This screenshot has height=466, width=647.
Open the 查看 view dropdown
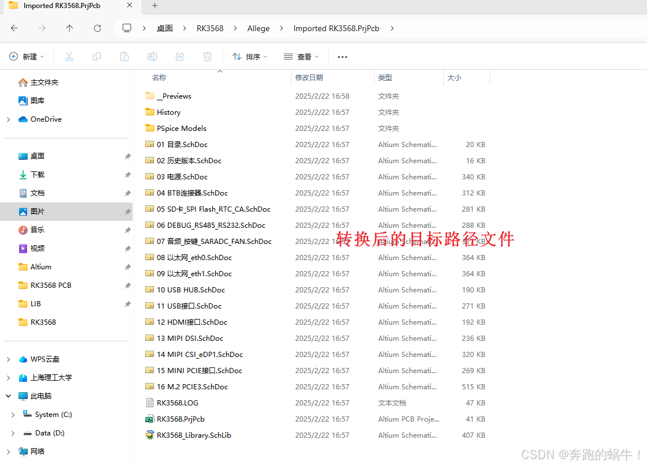[x=301, y=57]
